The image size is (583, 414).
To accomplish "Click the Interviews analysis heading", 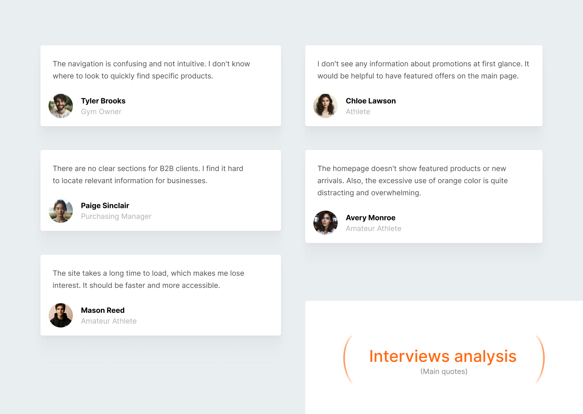I will [x=443, y=357].
